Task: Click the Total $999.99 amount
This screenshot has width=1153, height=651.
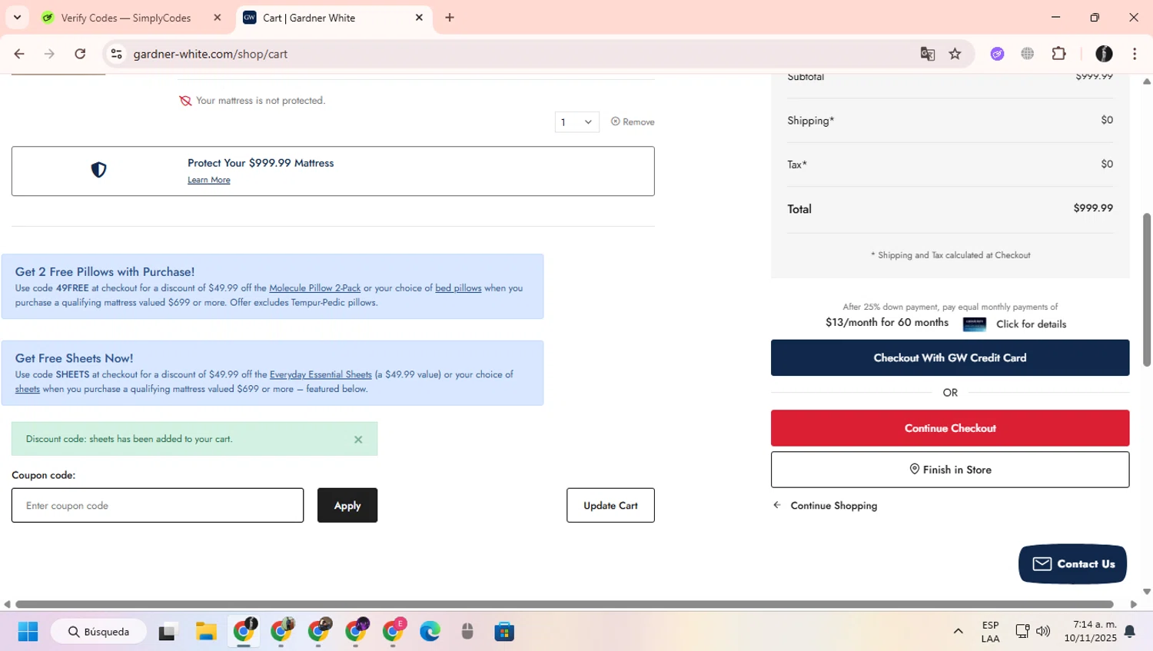Action: (x=1093, y=208)
